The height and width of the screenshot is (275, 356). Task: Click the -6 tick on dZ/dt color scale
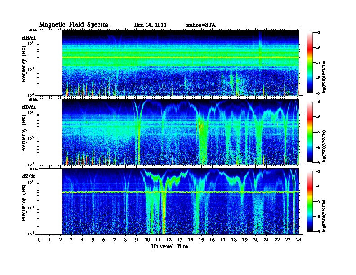(318, 186)
